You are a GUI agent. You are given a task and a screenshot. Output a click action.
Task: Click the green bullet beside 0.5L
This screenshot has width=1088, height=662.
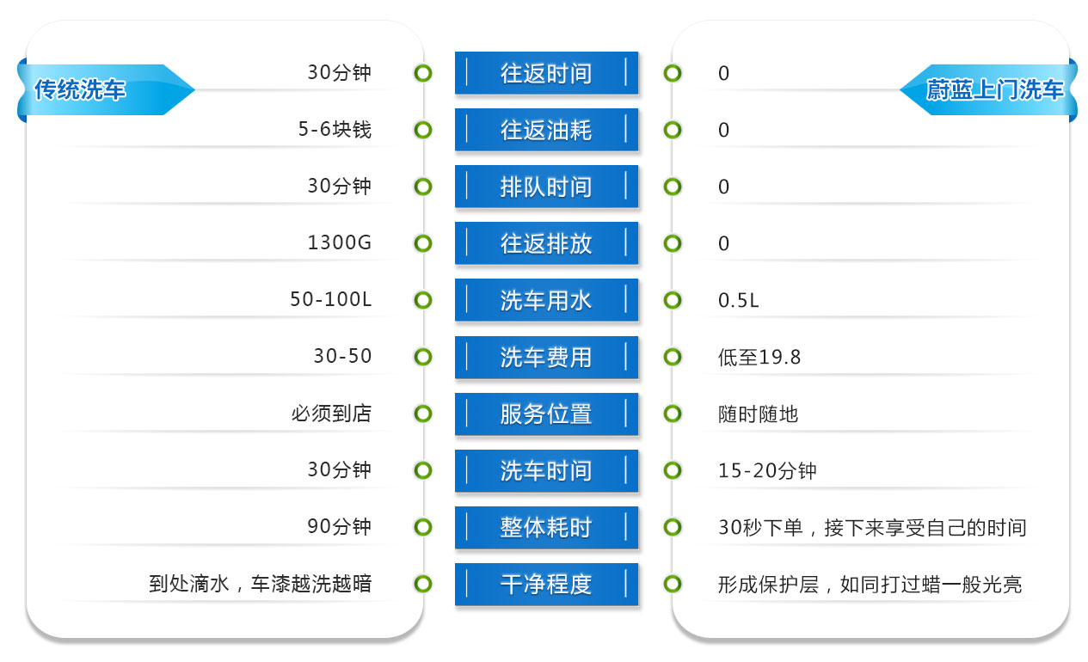tap(673, 300)
